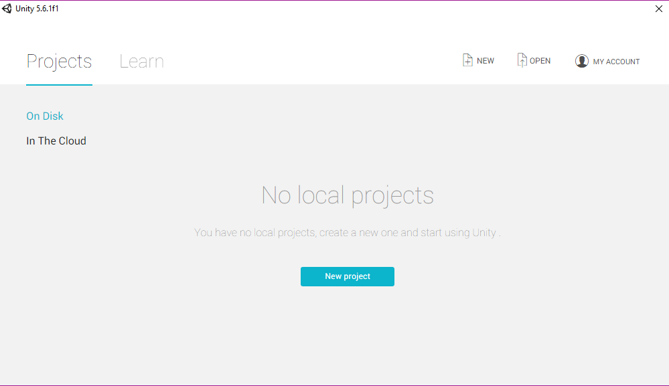Image resolution: width=669 pixels, height=386 pixels.
Task: Select the On Disk project list
Action: pos(45,116)
